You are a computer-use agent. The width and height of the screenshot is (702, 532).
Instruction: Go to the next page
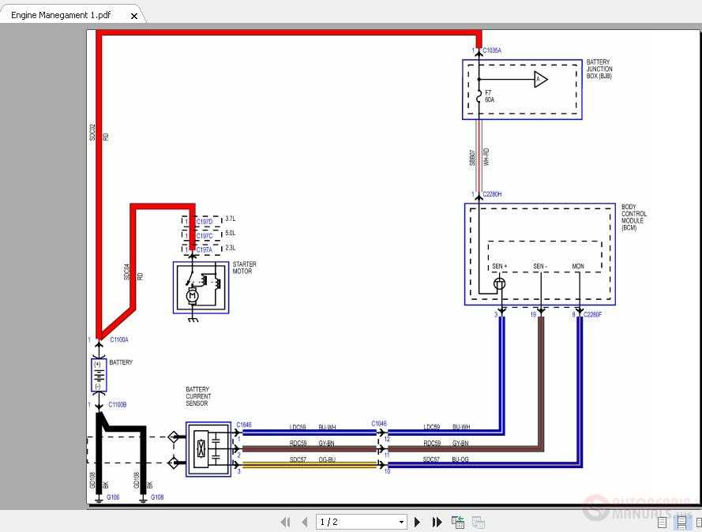pos(417,522)
